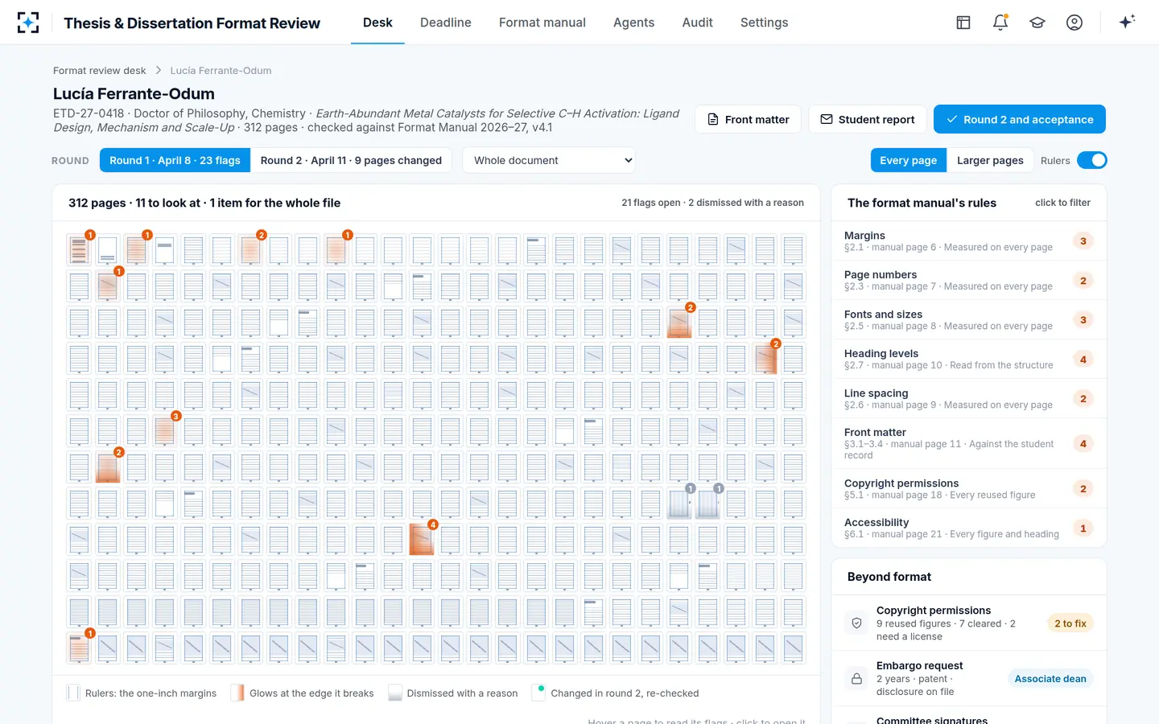The width and height of the screenshot is (1159, 724).
Task: Filter by the Page numbers rule
Action: click(969, 280)
